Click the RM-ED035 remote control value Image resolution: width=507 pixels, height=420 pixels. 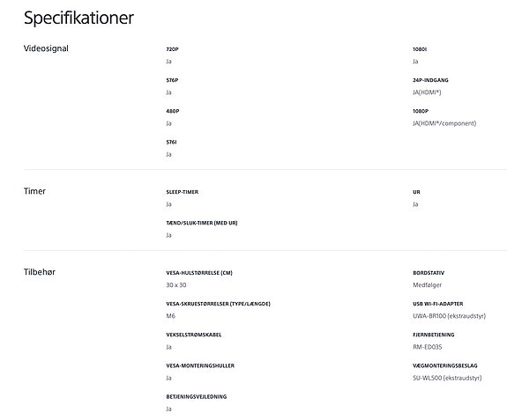point(427,347)
